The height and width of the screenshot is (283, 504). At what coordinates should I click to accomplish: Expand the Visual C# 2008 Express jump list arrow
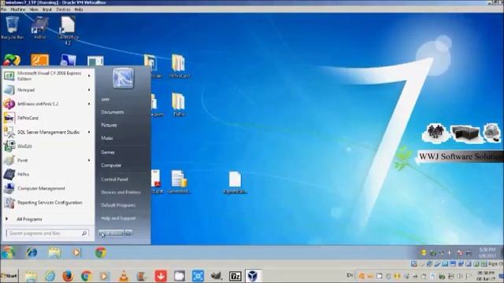(89, 76)
